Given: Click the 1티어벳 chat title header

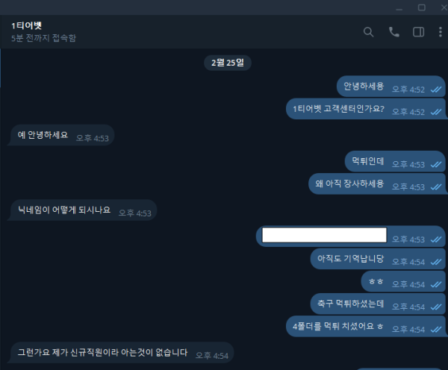Looking at the screenshot, I should [27, 25].
